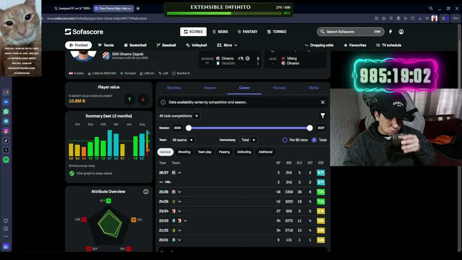462x260 pixels.
Task: Open sidebar three-dot more options
Action: click(x=6, y=237)
